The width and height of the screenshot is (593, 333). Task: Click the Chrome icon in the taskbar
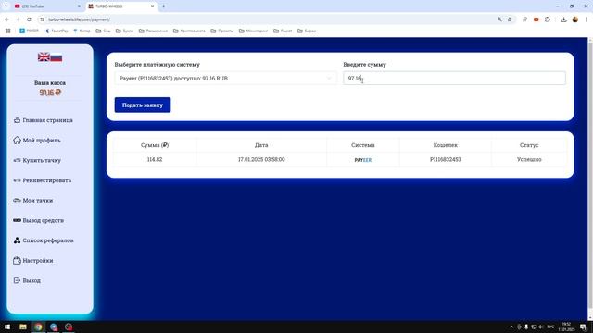point(38,327)
